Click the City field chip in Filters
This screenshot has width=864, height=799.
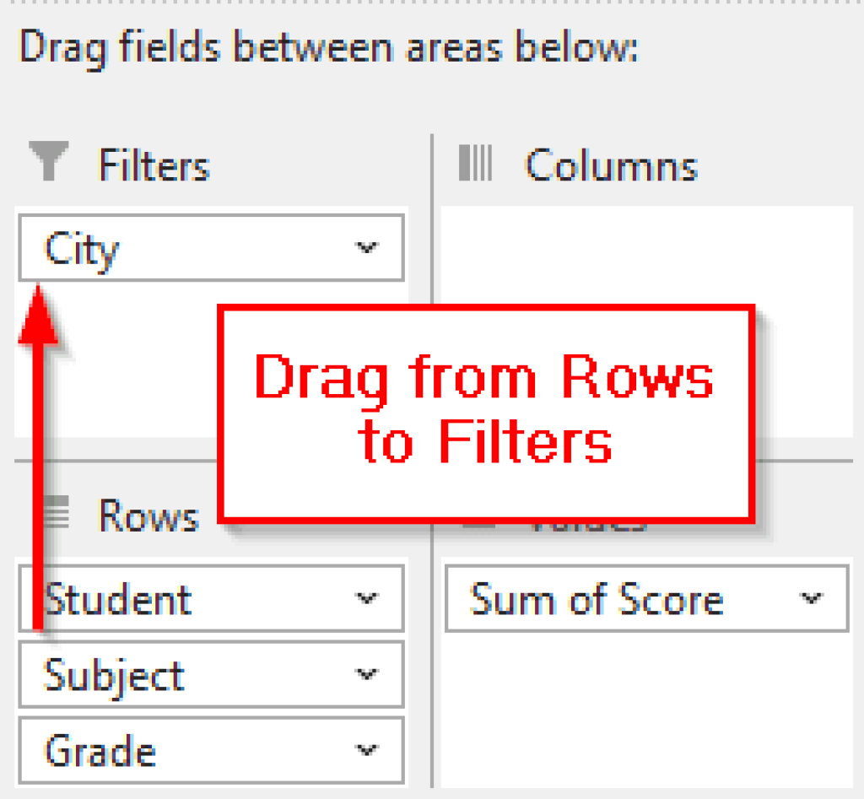click(152, 247)
